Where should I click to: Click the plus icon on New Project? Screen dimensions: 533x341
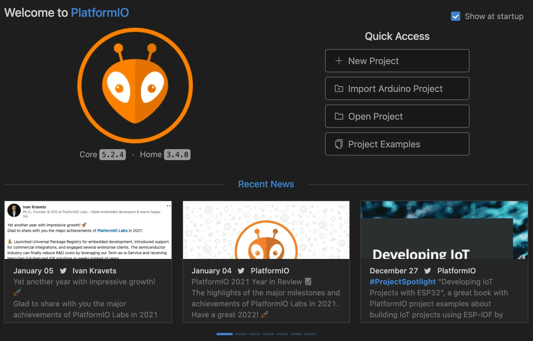click(339, 61)
